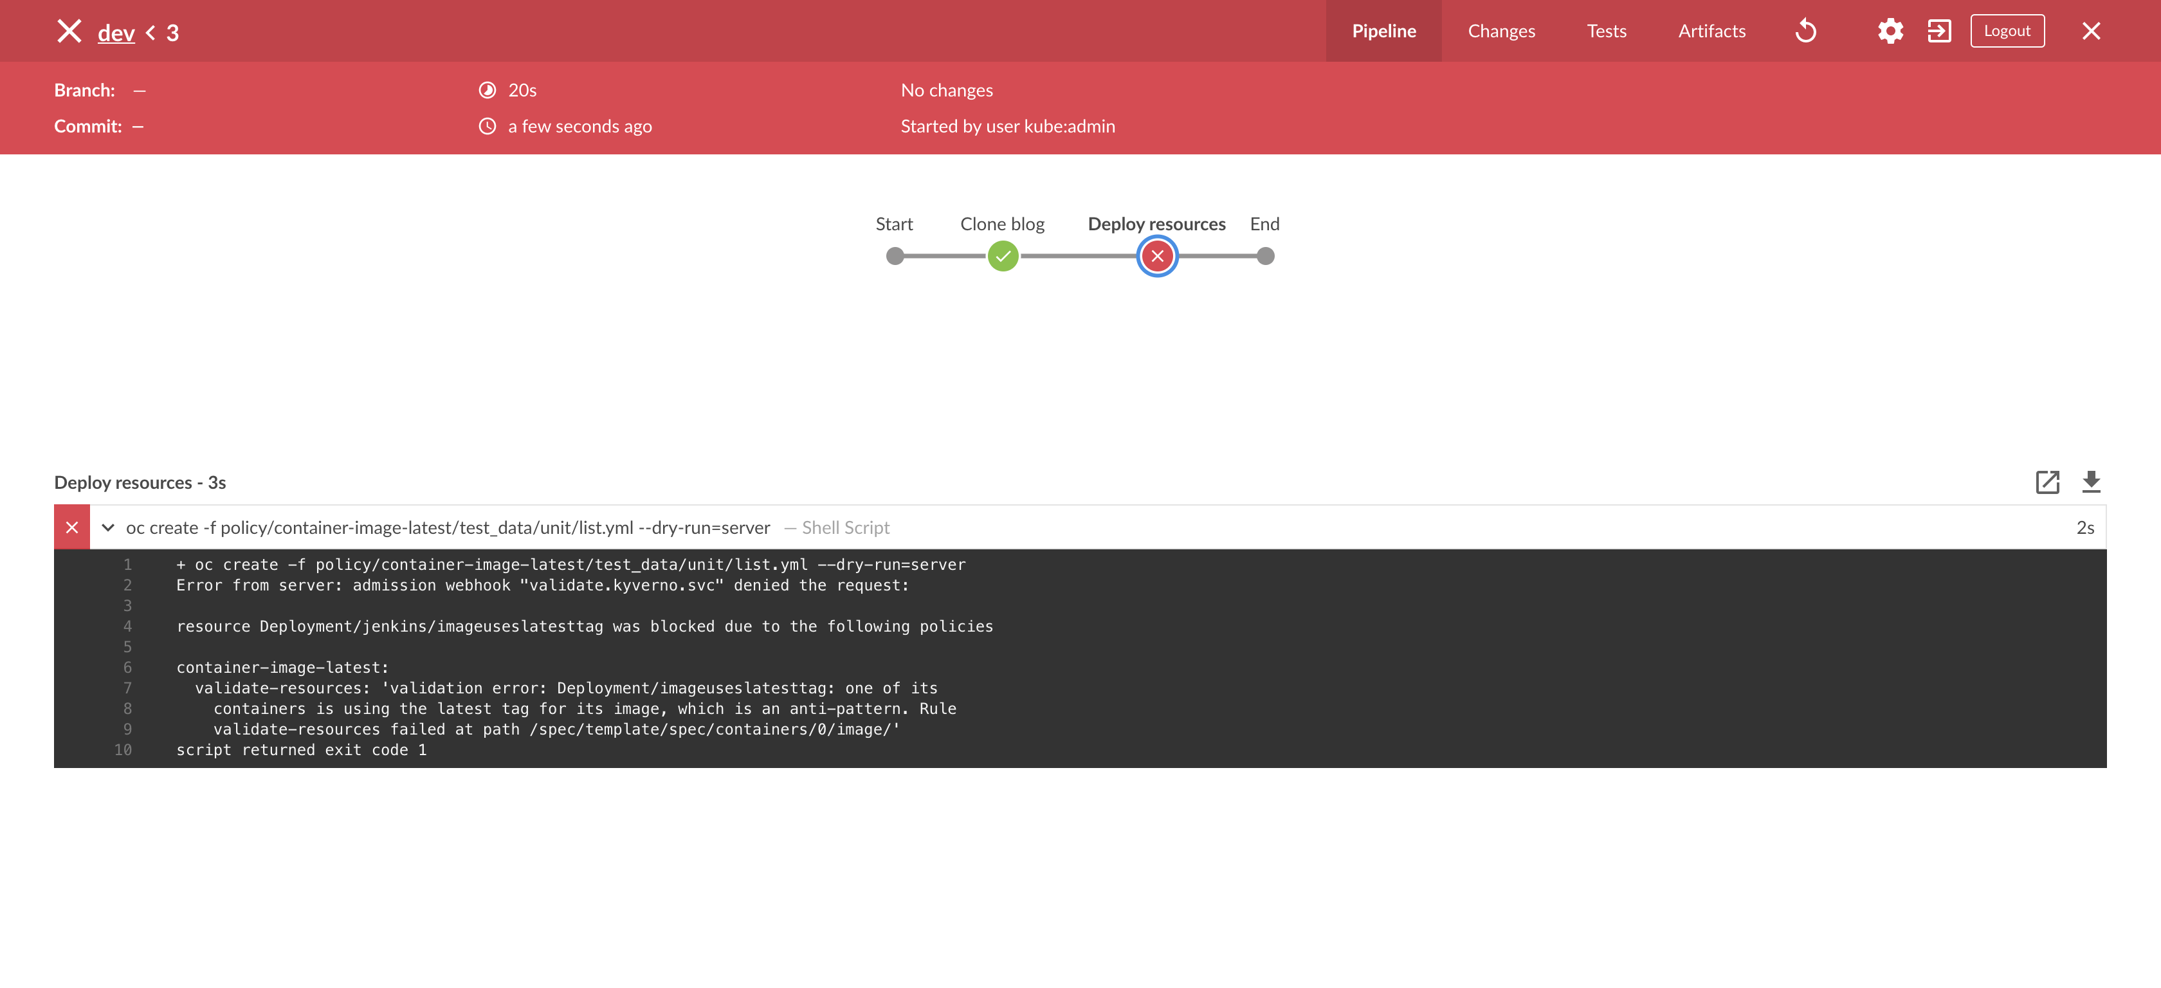Click the go to classic icon
Viewport: 2161px width, 988px height.
[x=1938, y=31]
